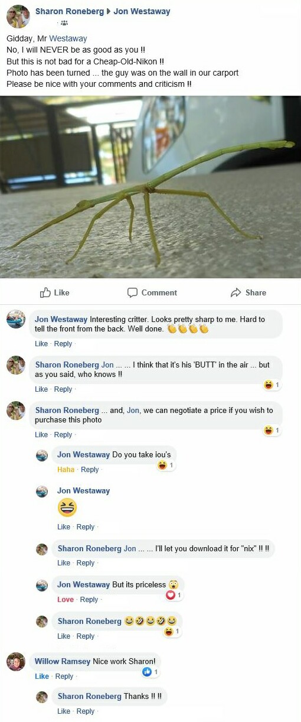View haha reaction on 'BUTT in the air' comment
Screen dimensions: 301x722
(x=271, y=385)
